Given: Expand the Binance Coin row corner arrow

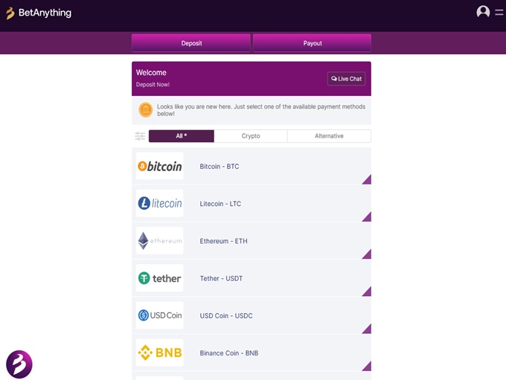Looking at the screenshot, I should pos(367,366).
